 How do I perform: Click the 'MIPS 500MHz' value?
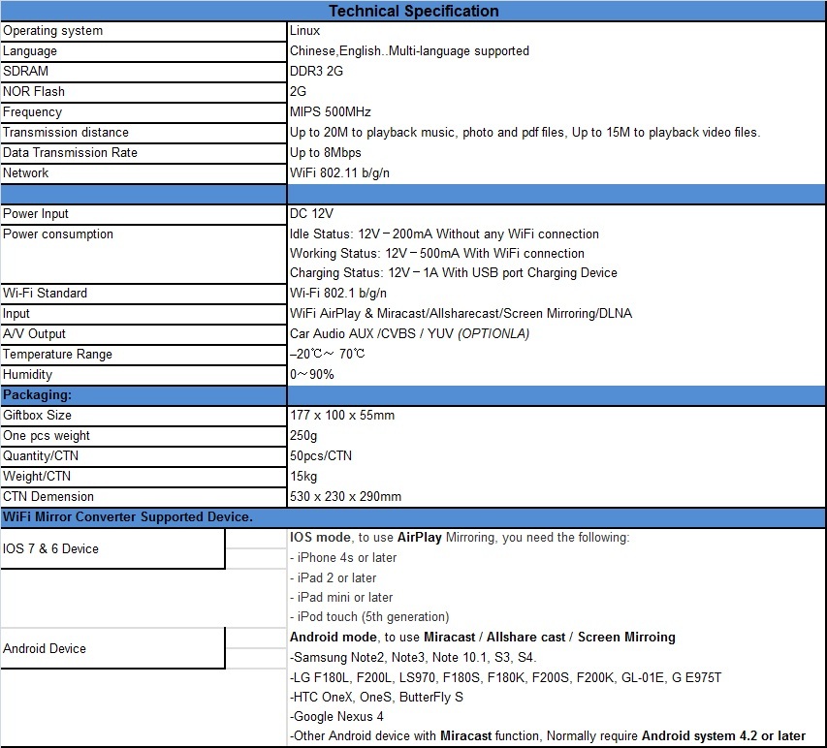(x=331, y=112)
